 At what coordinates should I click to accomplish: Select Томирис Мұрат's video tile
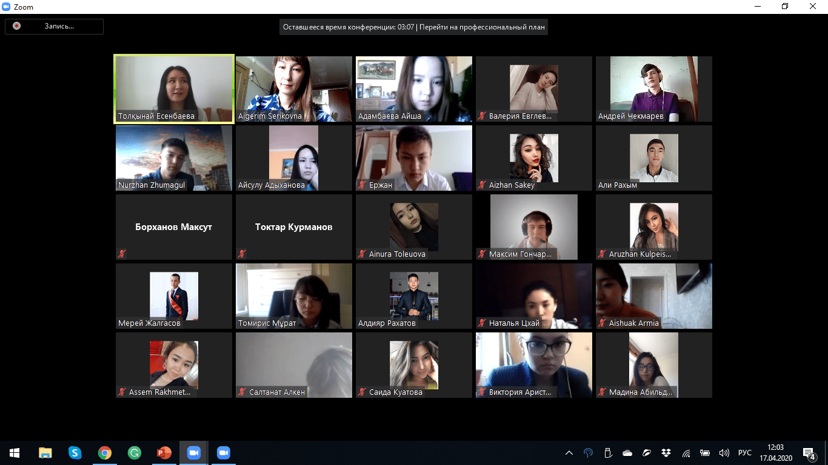294,296
